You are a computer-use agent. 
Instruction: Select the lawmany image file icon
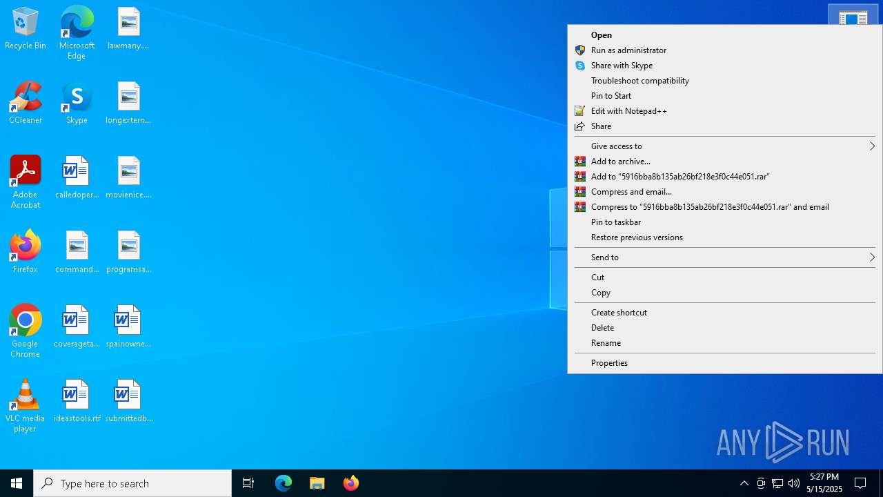pyautogui.click(x=128, y=29)
